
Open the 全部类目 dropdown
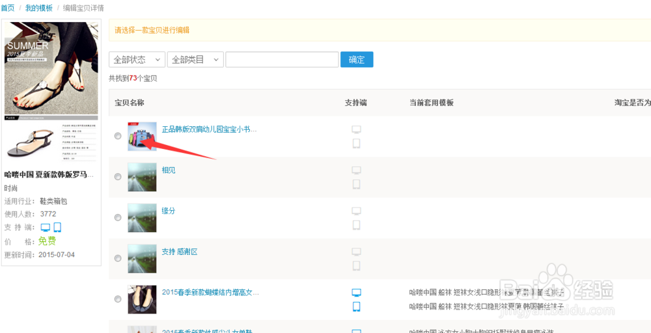[195, 59]
